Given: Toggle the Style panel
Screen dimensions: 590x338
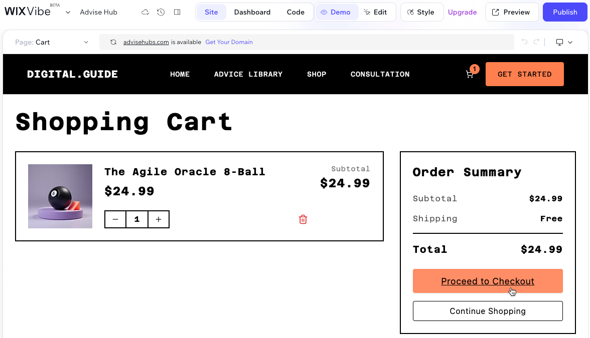Looking at the screenshot, I should pyautogui.click(x=421, y=12).
